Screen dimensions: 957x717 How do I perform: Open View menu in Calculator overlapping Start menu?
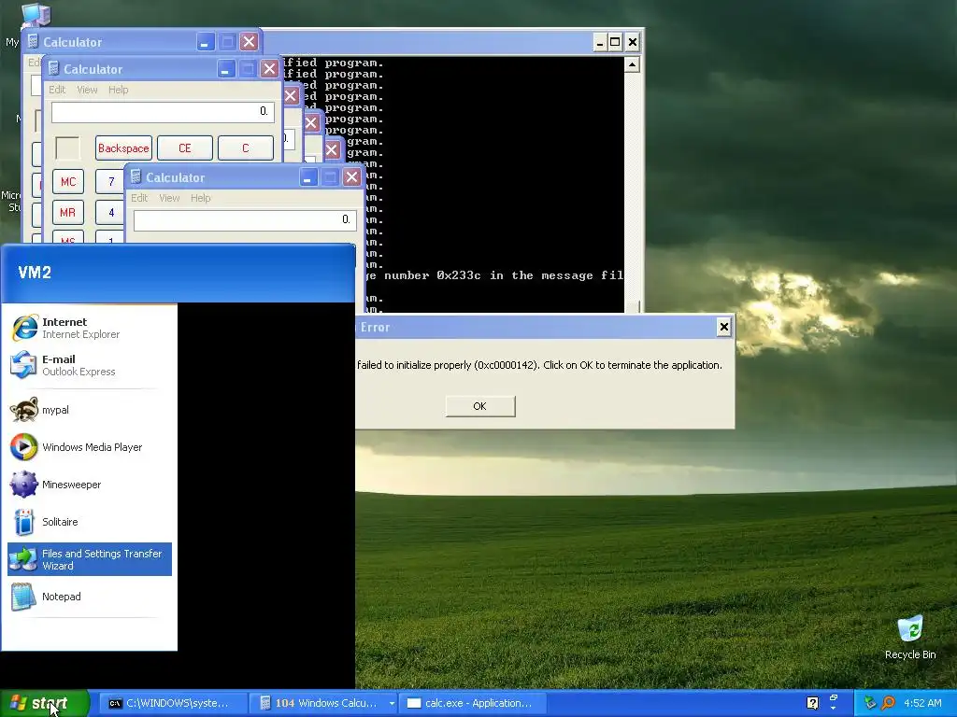coord(169,198)
